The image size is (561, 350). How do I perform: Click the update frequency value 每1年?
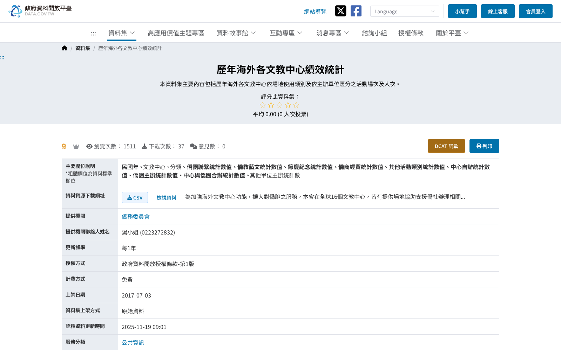[129, 248]
